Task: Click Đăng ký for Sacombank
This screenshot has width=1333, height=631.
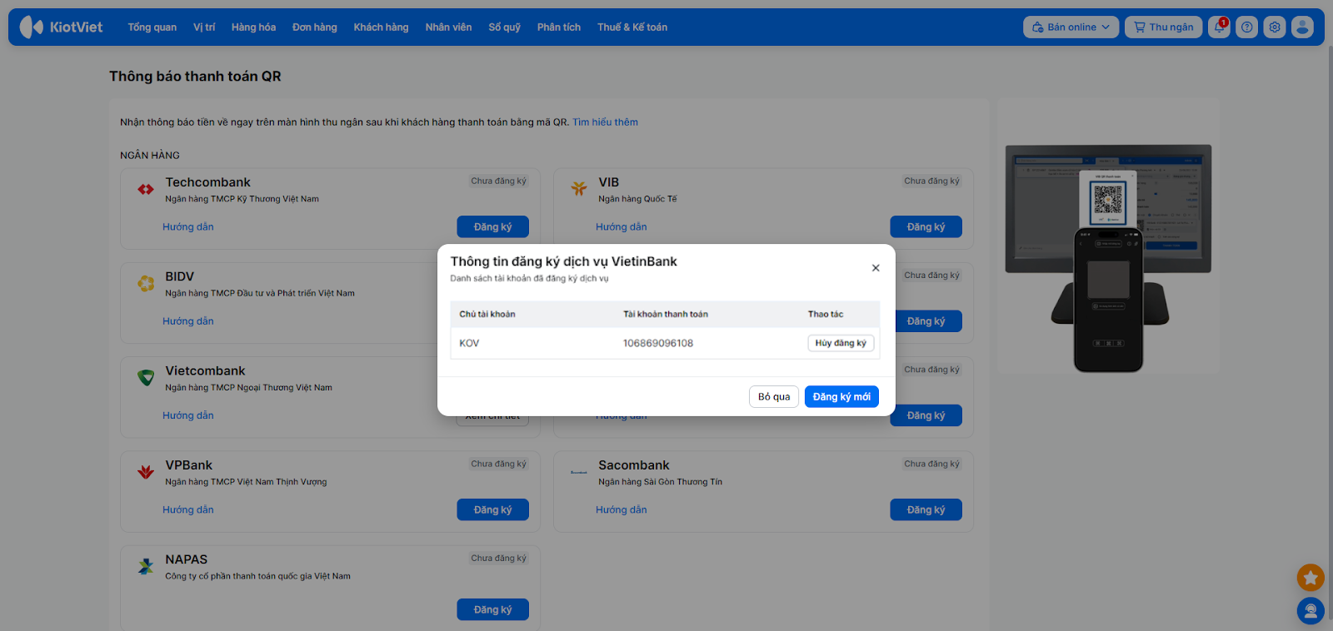Action: click(926, 509)
